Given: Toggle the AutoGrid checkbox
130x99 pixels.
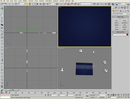Looking at the screenshot, I should [x=123, y=18].
